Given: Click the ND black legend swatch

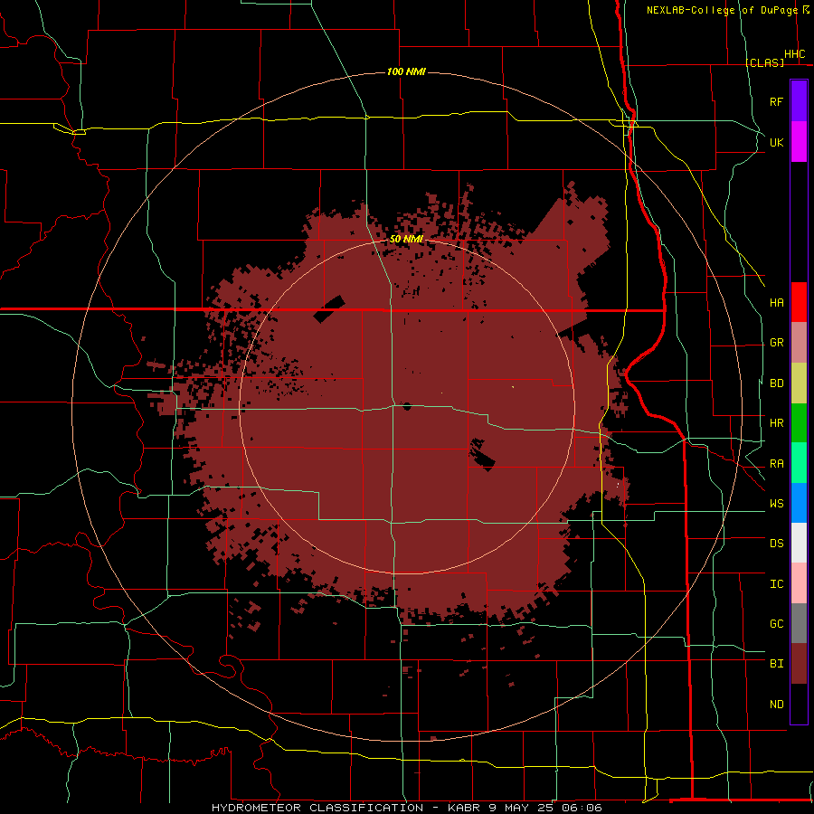Looking at the screenshot, I should [x=799, y=704].
